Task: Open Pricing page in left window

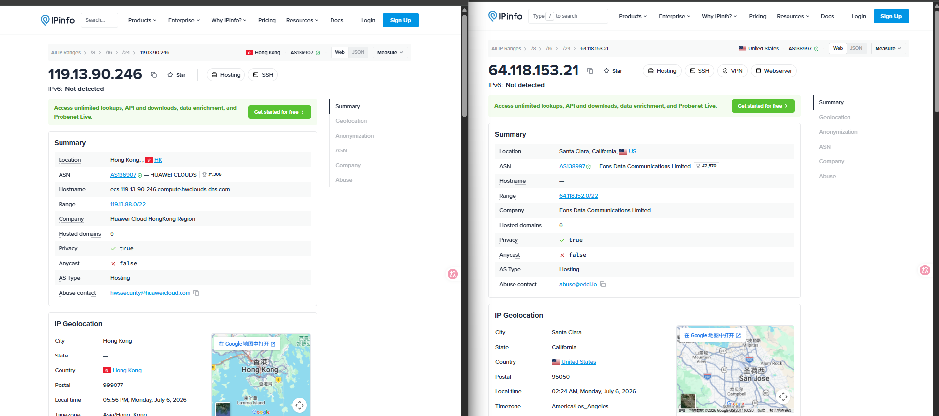Action: (267, 20)
